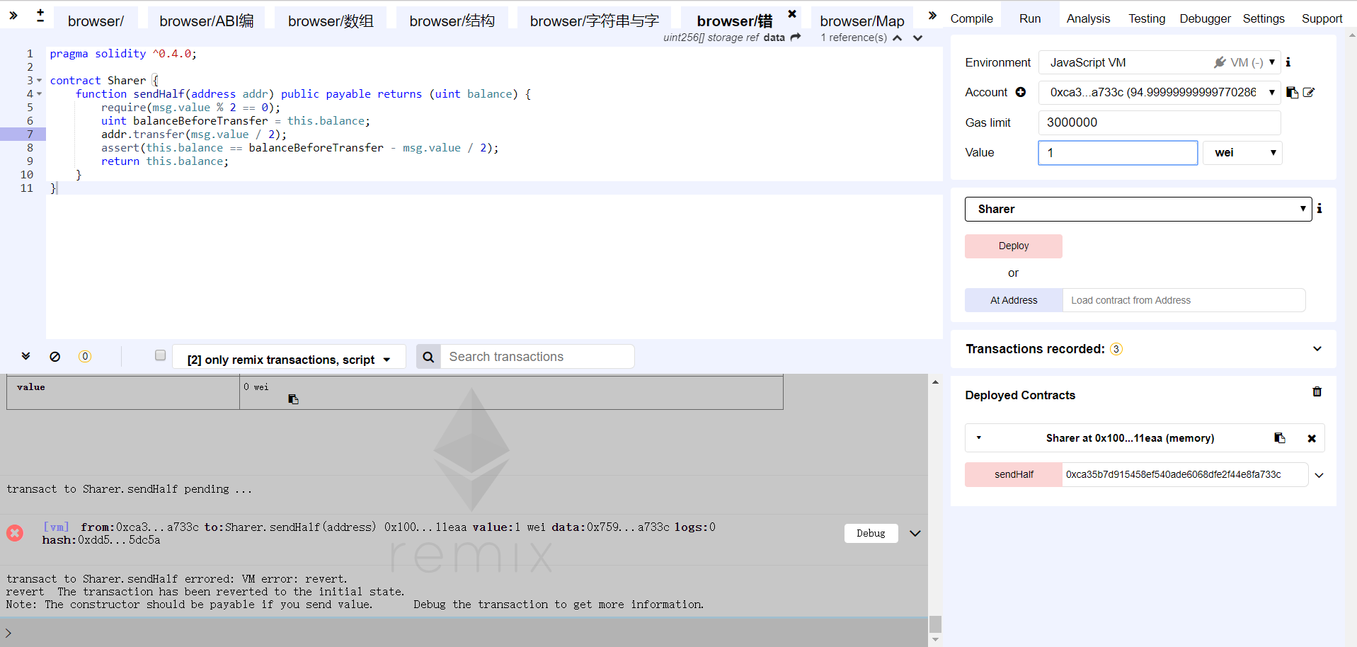Click the Gas limit input field
Screen dimensions: 1357x647
(x=1160, y=122)
